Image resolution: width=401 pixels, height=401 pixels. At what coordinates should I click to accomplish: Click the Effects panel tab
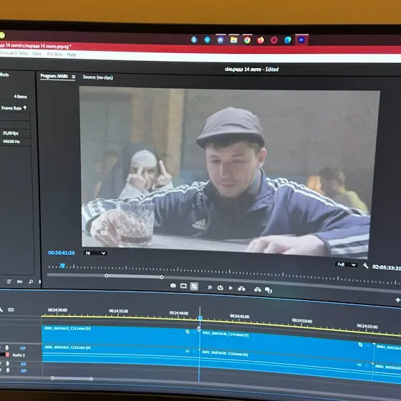pos(4,74)
